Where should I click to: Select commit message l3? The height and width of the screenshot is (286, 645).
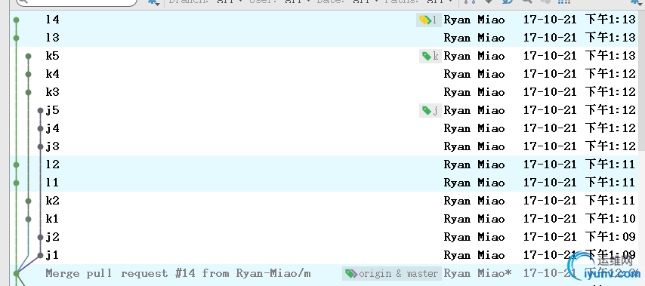52,38
